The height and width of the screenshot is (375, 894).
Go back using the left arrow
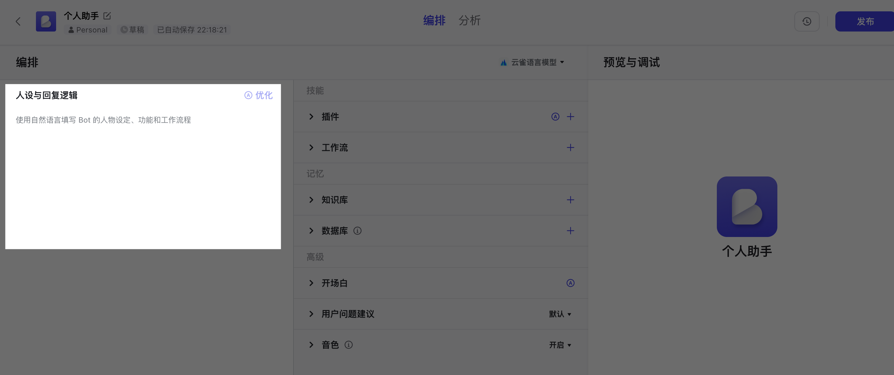[x=18, y=21]
